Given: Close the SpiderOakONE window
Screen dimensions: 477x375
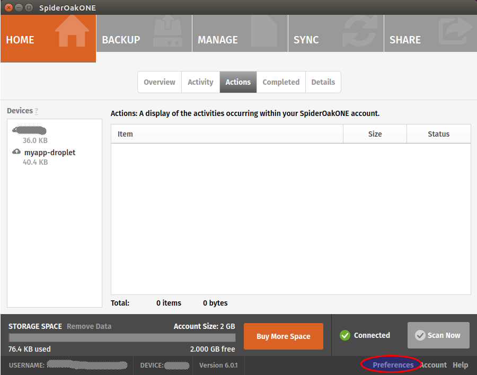Looking at the screenshot, I should pyautogui.click(x=9, y=7).
